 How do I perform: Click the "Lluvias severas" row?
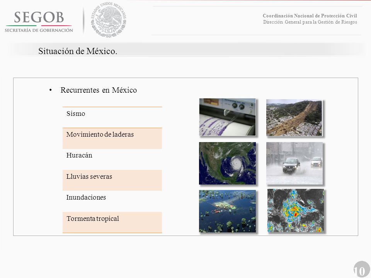coord(112,180)
